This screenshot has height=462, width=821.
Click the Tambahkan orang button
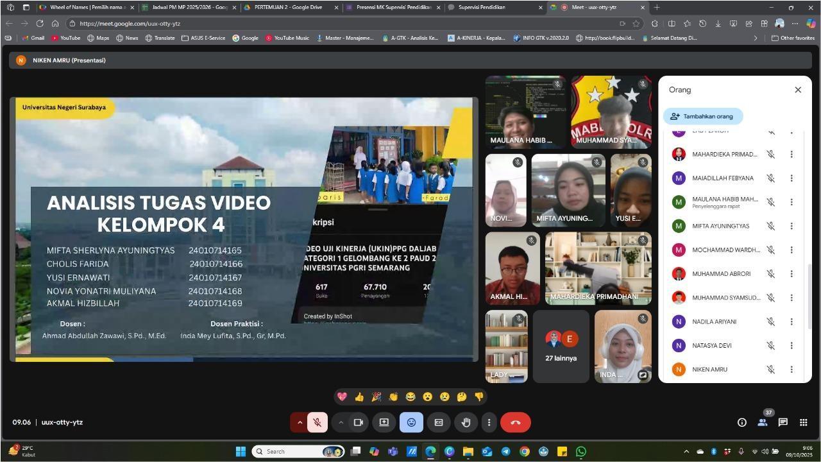(x=703, y=116)
